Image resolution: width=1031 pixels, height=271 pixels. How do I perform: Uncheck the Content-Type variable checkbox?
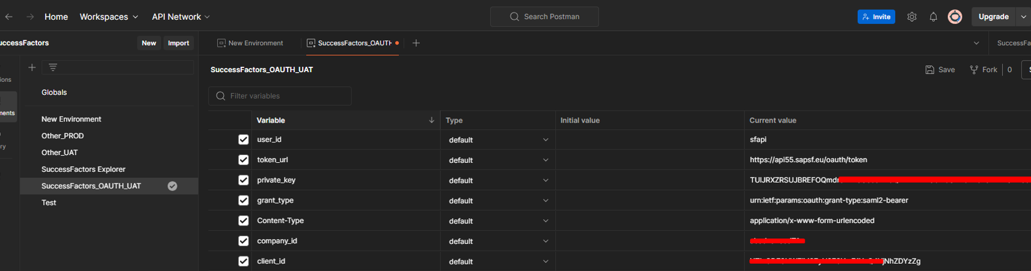click(243, 221)
